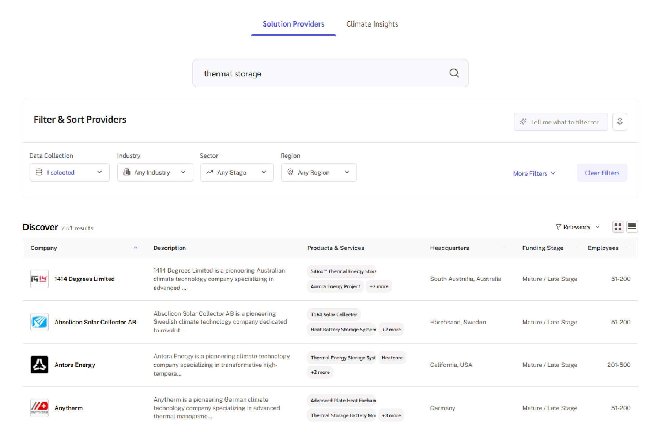Viewport: 663px width, 425px height.
Task: Switch to Climate Insights tab
Action: (x=372, y=24)
